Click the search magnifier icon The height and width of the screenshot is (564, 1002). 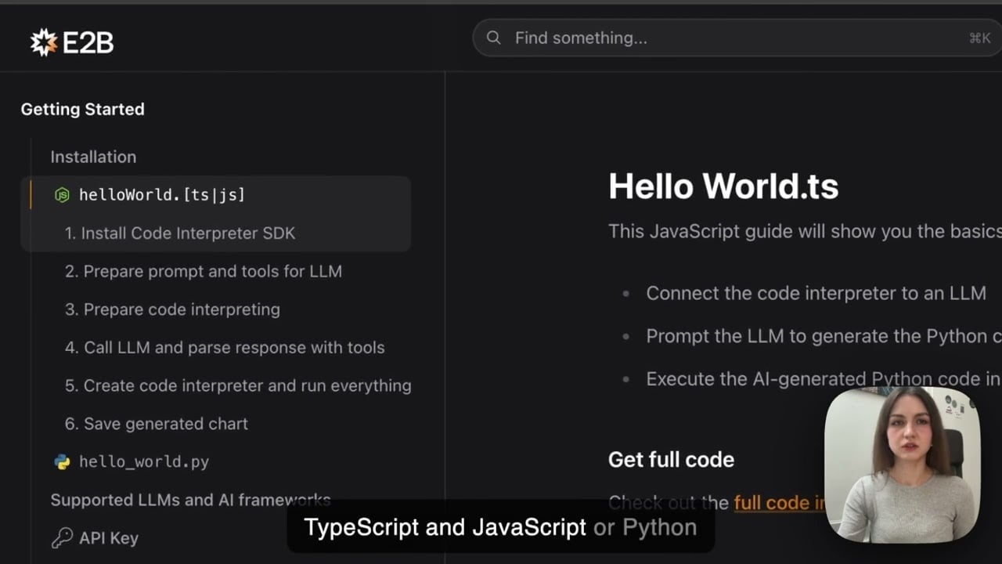493,38
